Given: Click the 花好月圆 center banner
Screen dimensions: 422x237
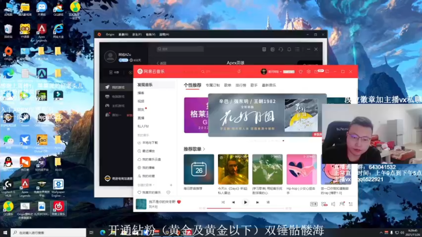Looking at the screenshot, I should [267, 115].
